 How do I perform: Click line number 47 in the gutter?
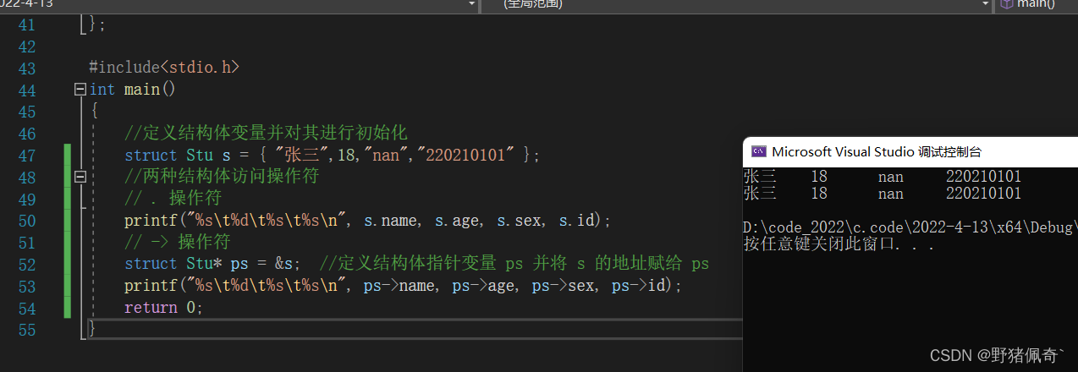(x=26, y=156)
